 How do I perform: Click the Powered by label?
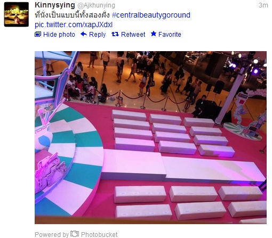coord(52,235)
